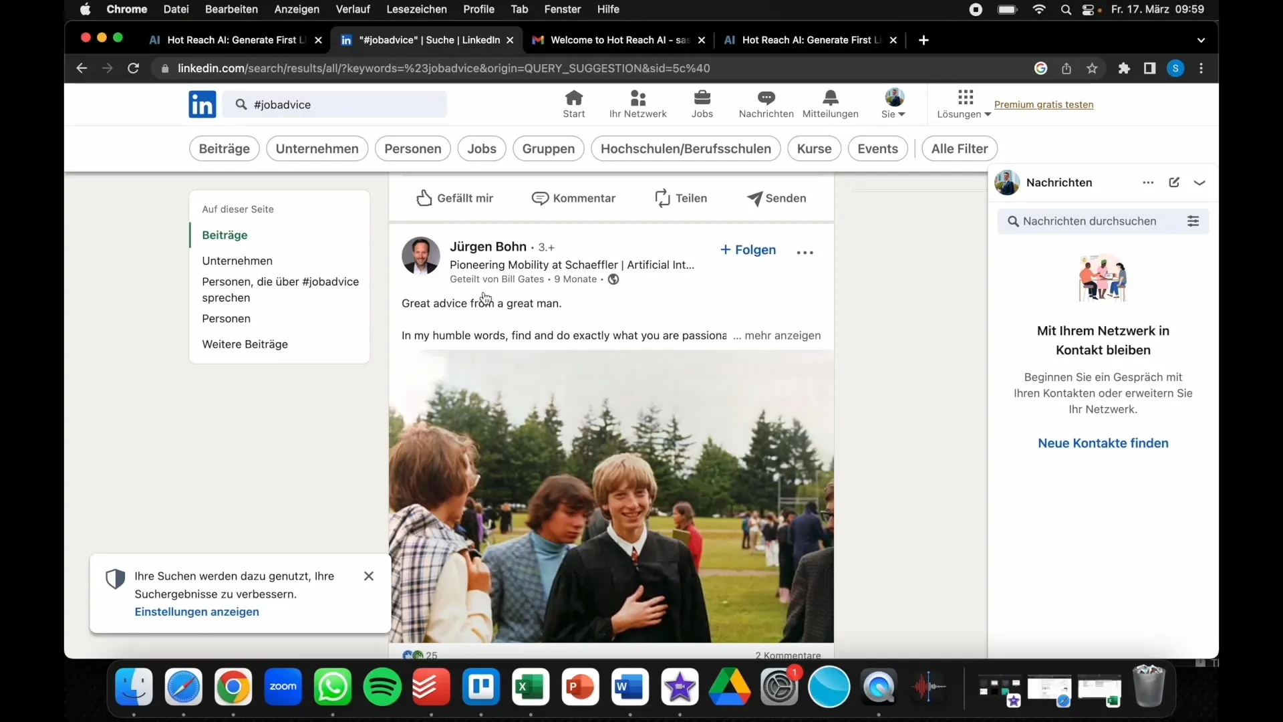Open the Start home icon

coord(573,104)
